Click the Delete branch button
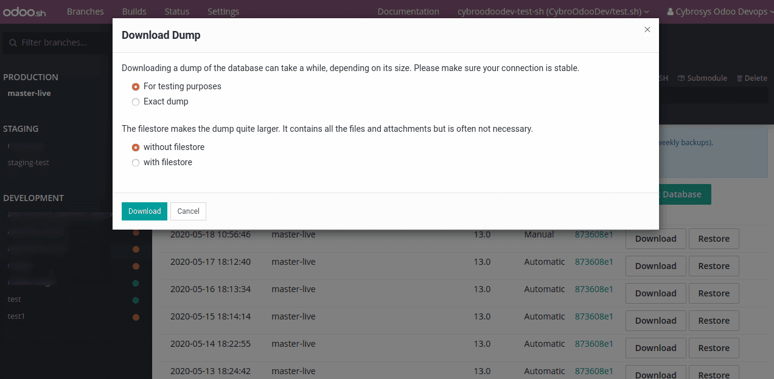The image size is (774, 379). tap(751, 78)
